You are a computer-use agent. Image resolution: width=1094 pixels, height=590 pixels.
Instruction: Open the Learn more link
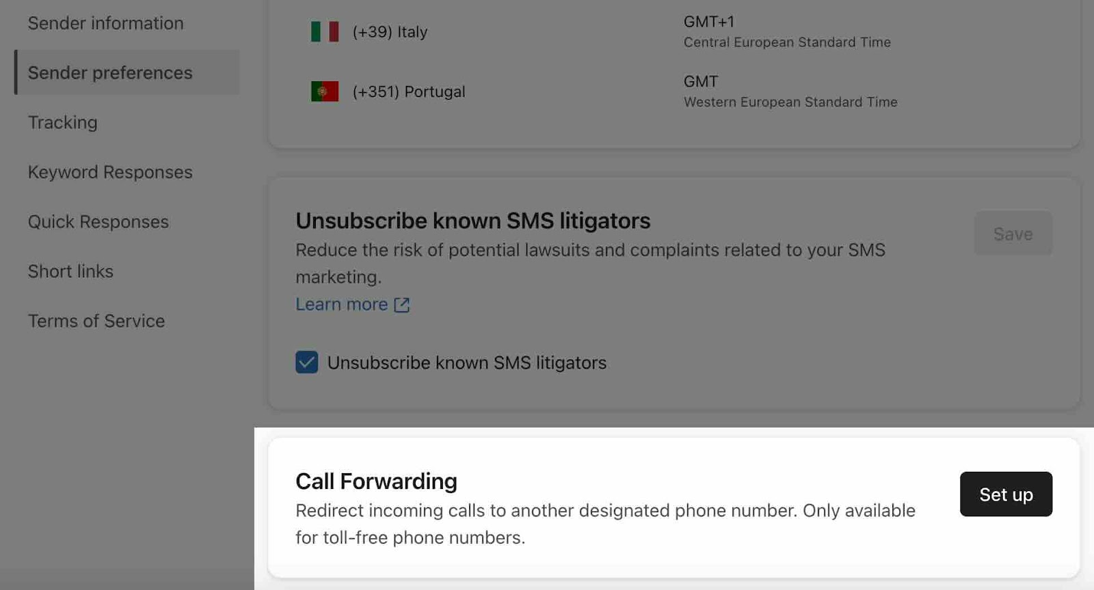click(x=343, y=304)
